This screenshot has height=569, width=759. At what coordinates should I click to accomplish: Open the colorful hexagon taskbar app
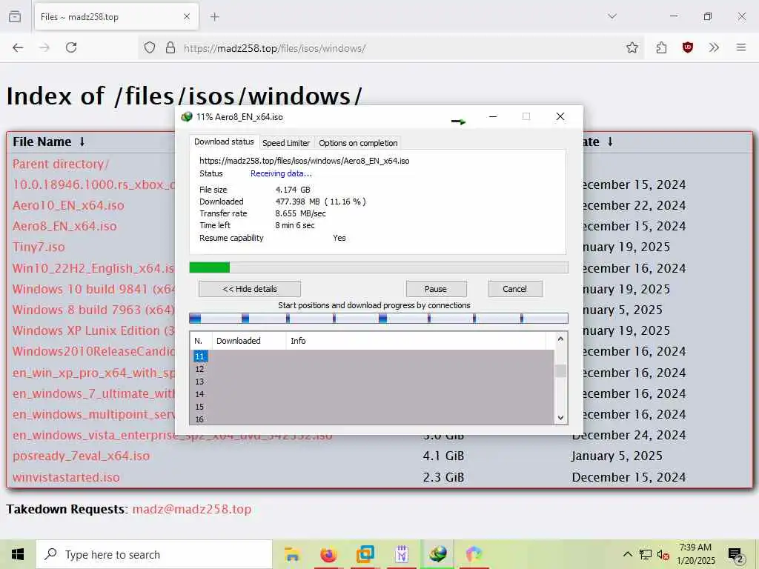click(474, 554)
